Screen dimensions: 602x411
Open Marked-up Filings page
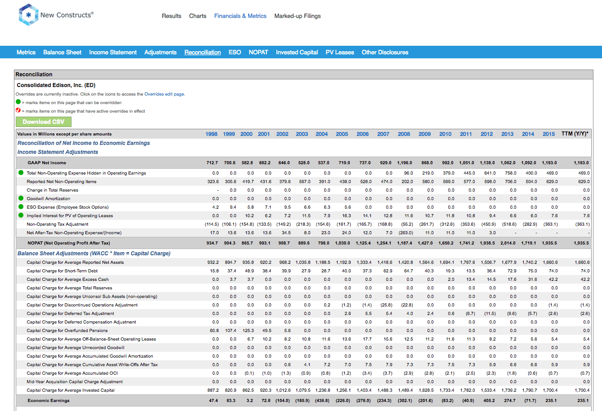click(x=297, y=16)
